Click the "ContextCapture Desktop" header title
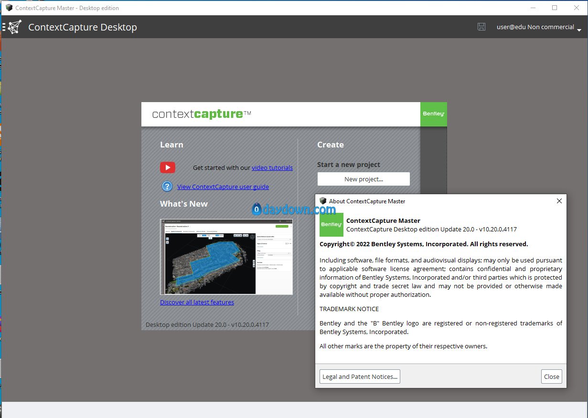The width and height of the screenshot is (588, 418). [x=83, y=27]
